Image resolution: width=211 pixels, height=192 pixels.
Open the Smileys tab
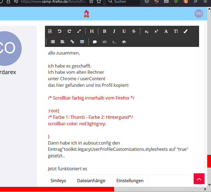click(58, 181)
